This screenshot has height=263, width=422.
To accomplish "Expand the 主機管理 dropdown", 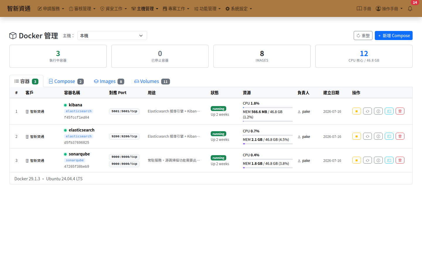I will (x=145, y=9).
